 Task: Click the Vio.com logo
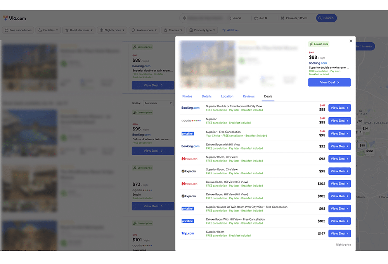click(x=14, y=18)
